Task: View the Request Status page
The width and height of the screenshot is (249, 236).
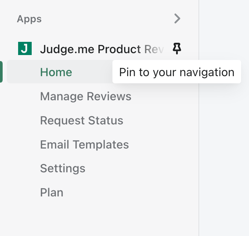Action: [81, 121]
